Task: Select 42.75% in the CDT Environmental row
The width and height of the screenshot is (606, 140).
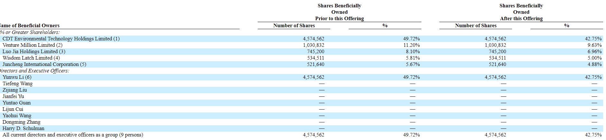Action: click(x=593, y=39)
